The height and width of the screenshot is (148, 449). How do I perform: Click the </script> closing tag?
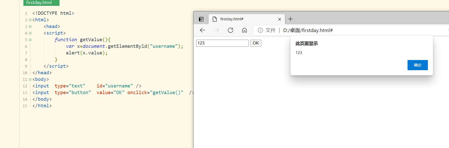click(56, 66)
